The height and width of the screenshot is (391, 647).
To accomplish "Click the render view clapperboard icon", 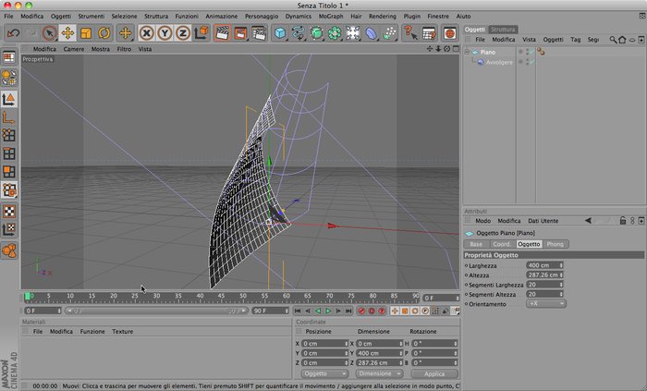I will coord(222,33).
